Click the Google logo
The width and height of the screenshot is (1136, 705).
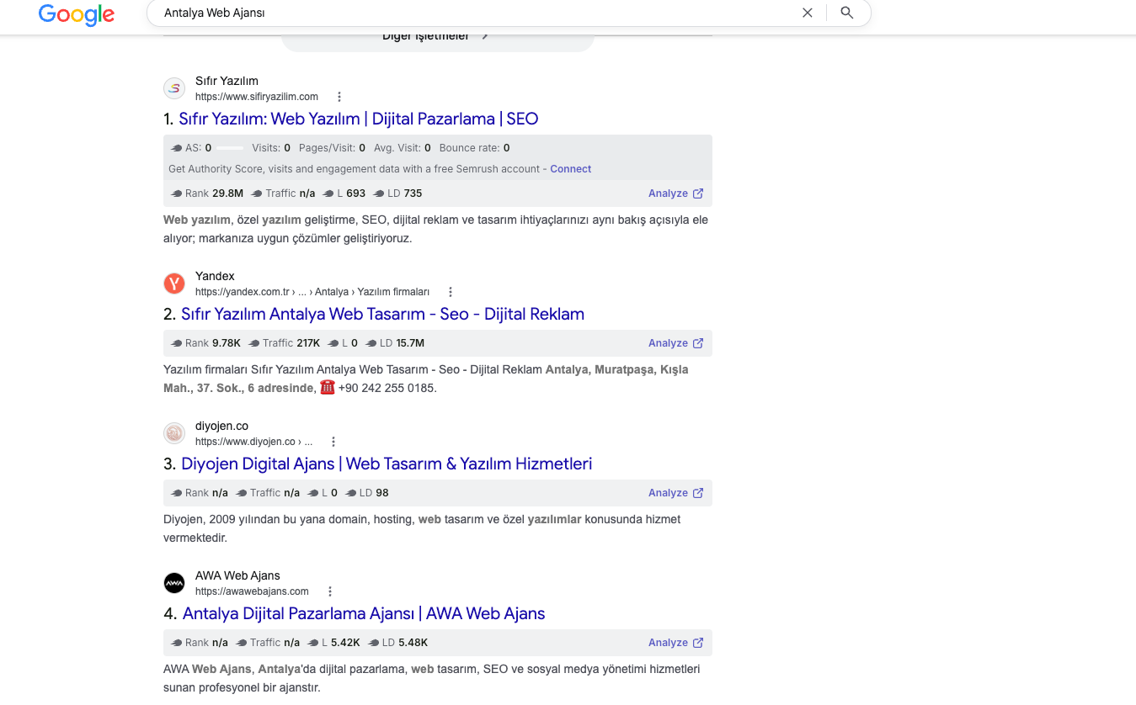click(x=76, y=13)
